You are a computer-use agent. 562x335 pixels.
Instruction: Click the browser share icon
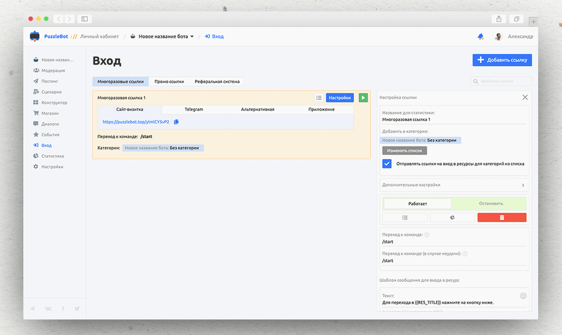coord(498,19)
